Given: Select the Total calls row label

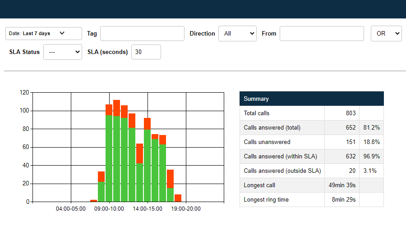Looking at the screenshot, I should tap(256, 113).
